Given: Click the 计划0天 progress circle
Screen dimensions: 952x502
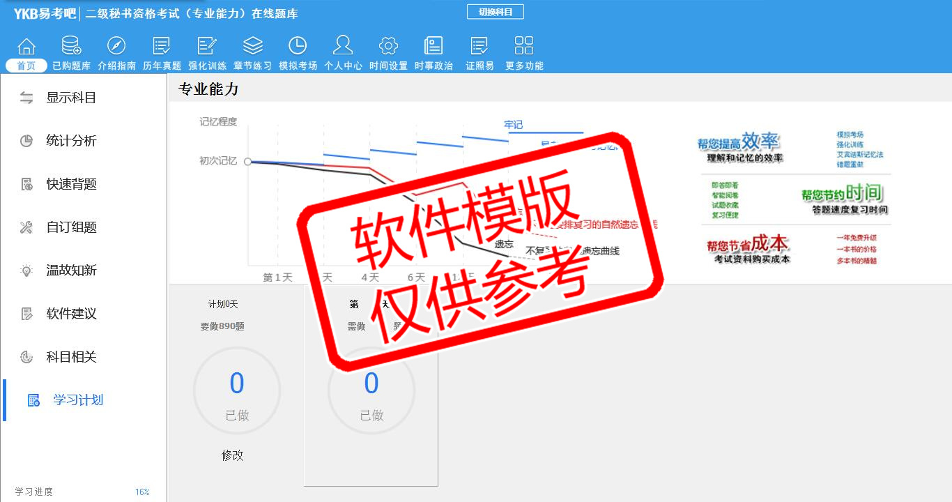Looking at the screenshot, I should pyautogui.click(x=237, y=391).
